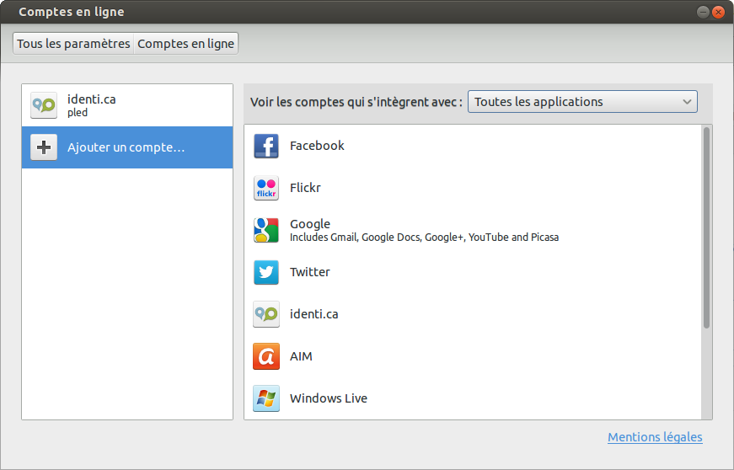Image resolution: width=734 pixels, height=470 pixels.
Task: Click the provider list vertical scrollbar
Action: [706, 227]
